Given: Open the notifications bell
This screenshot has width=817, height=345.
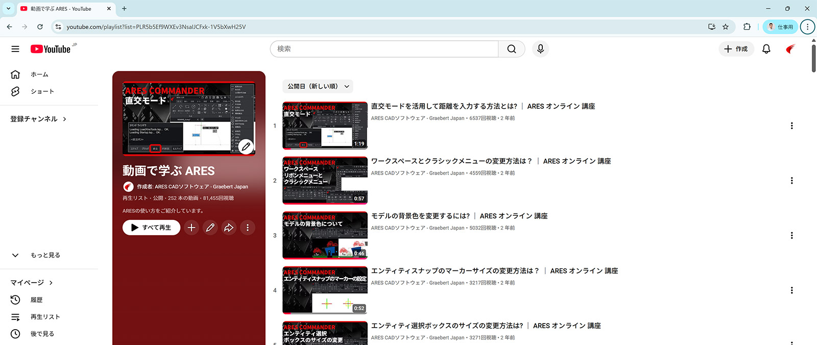Looking at the screenshot, I should click(x=766, y=49).
